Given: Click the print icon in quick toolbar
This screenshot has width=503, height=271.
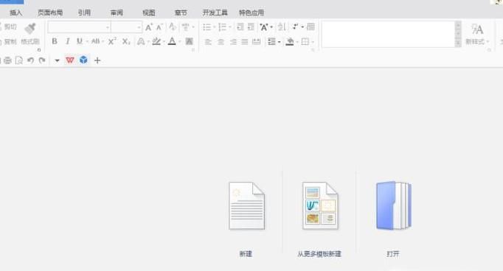Looking at the screenshot, I should (x=7, y=60).
